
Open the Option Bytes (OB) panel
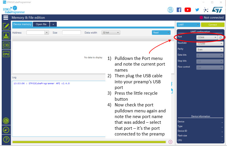(x=6, y=45)
